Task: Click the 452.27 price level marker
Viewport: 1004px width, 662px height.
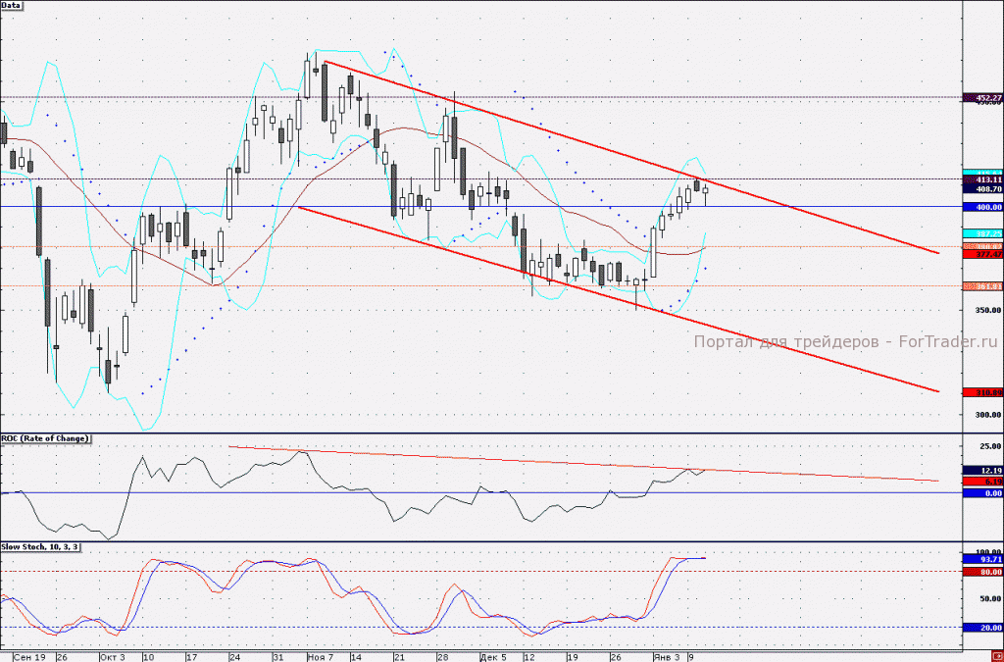Action: 982,98
